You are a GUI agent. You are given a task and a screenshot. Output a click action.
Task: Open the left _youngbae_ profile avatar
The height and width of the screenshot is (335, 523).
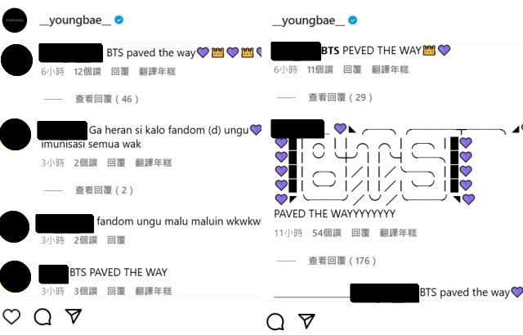tap(15, 20)
